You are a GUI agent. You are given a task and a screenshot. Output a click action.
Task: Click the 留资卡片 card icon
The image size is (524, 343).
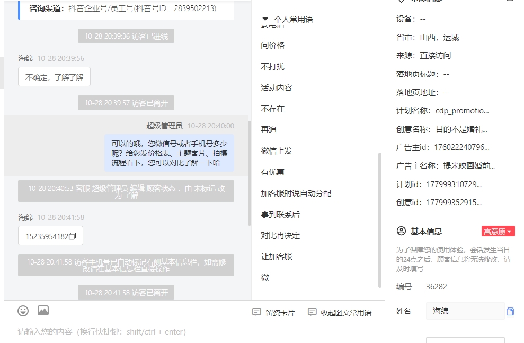click(x=256, y=312)
